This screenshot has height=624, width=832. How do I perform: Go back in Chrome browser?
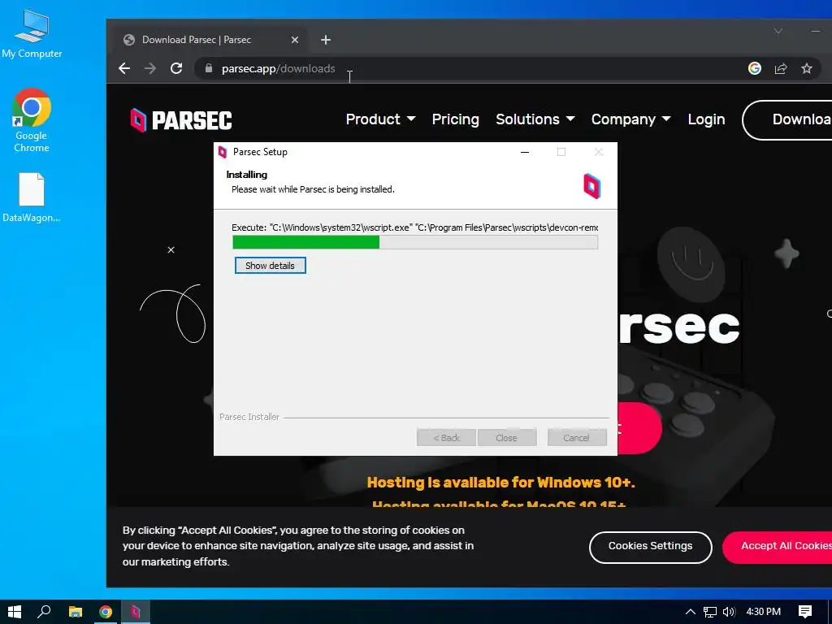pyautogui.click(x=124, y=68)
